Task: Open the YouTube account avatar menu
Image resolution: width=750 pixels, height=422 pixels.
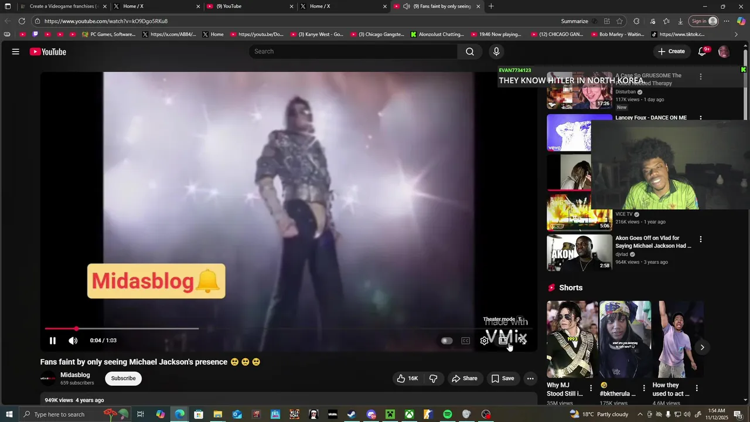Action: 724,52
